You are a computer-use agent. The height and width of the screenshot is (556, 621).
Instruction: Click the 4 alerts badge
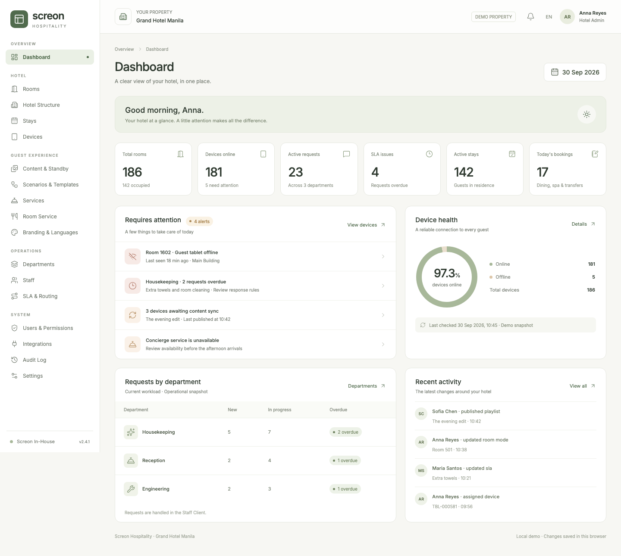click(199, 221)
